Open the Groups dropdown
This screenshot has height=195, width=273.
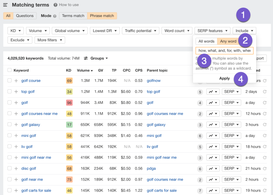pyautogui.click(x=99, y=58)
